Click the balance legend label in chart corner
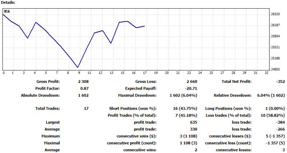 pos(6,12)
